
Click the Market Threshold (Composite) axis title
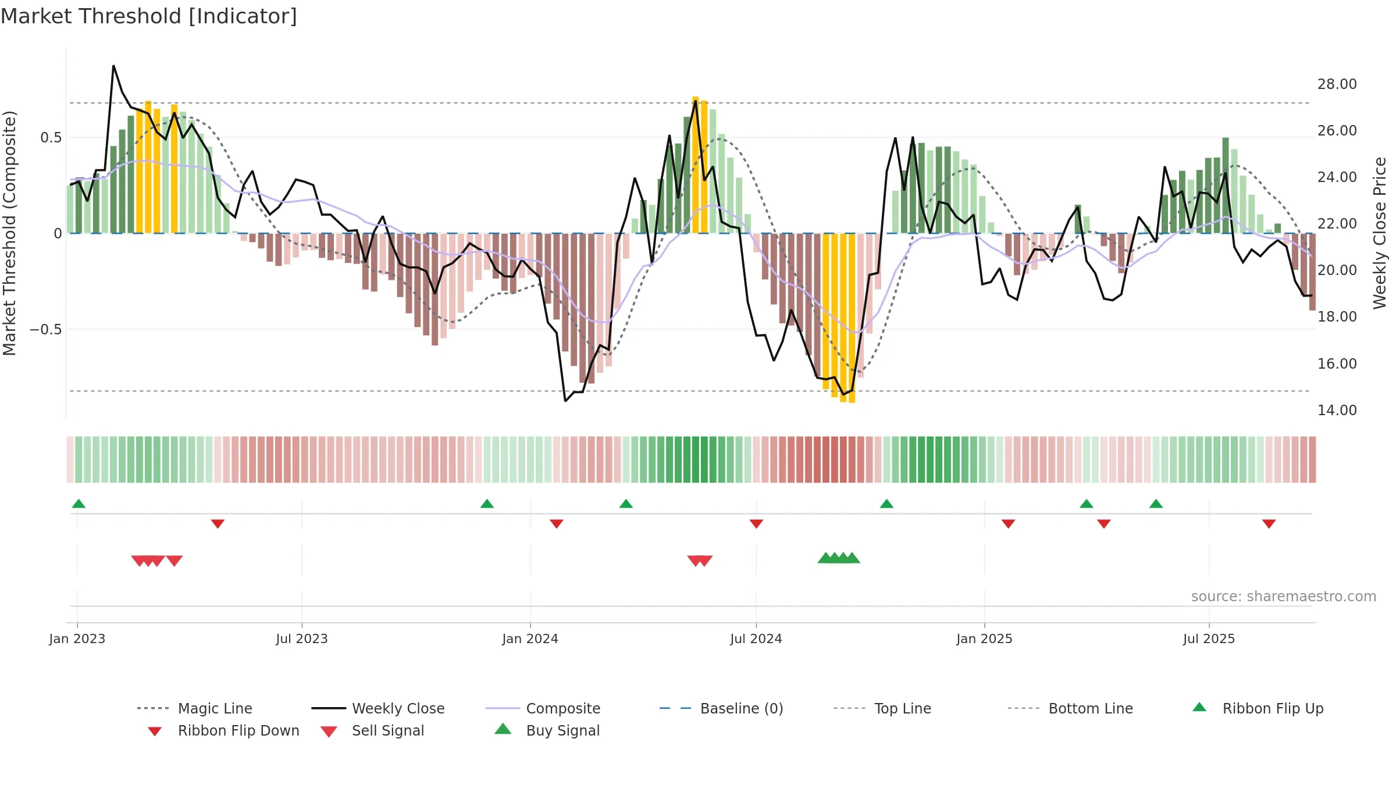pos(9,233)
